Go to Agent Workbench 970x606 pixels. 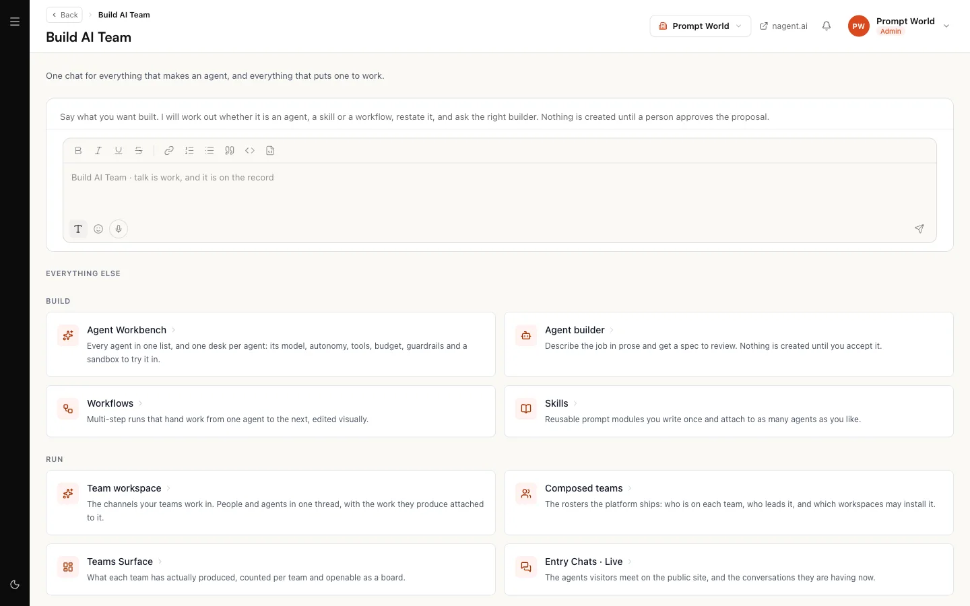coord(271,344)
